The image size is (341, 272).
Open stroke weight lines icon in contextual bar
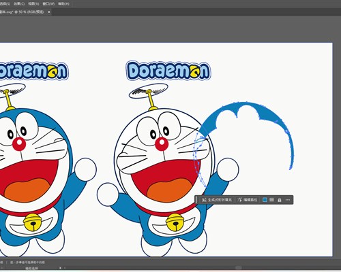pyautogui.click(x=271, y=200)
